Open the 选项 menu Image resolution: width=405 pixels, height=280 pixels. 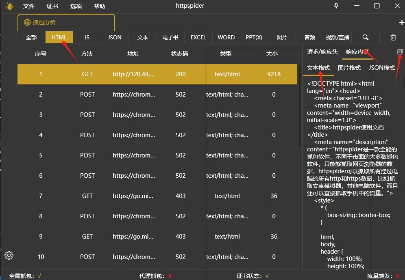[x=76, y=6]
